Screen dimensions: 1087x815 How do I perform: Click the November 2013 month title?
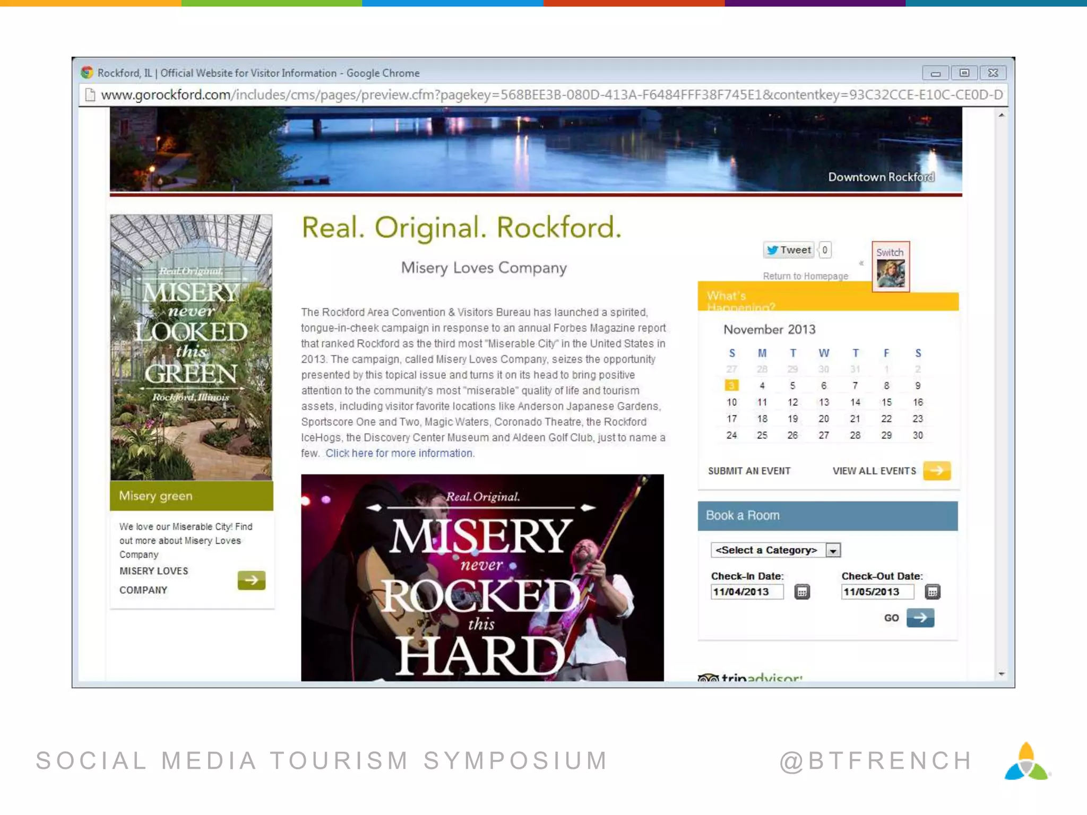tap(769, 330)
